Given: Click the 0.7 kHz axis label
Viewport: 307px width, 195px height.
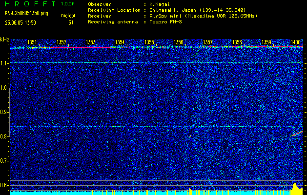Looking at the screenshot, I should [4, 161].
